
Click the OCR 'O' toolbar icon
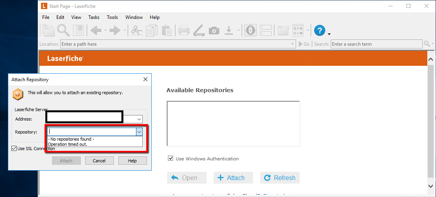click(251, 30)
